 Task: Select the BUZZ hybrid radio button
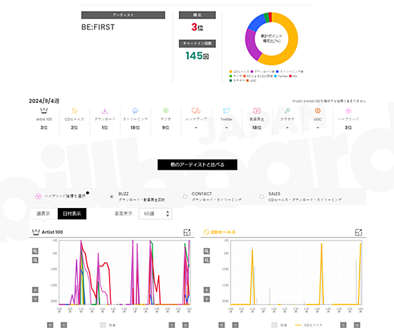pyautogui.click(x=112, y=197)
